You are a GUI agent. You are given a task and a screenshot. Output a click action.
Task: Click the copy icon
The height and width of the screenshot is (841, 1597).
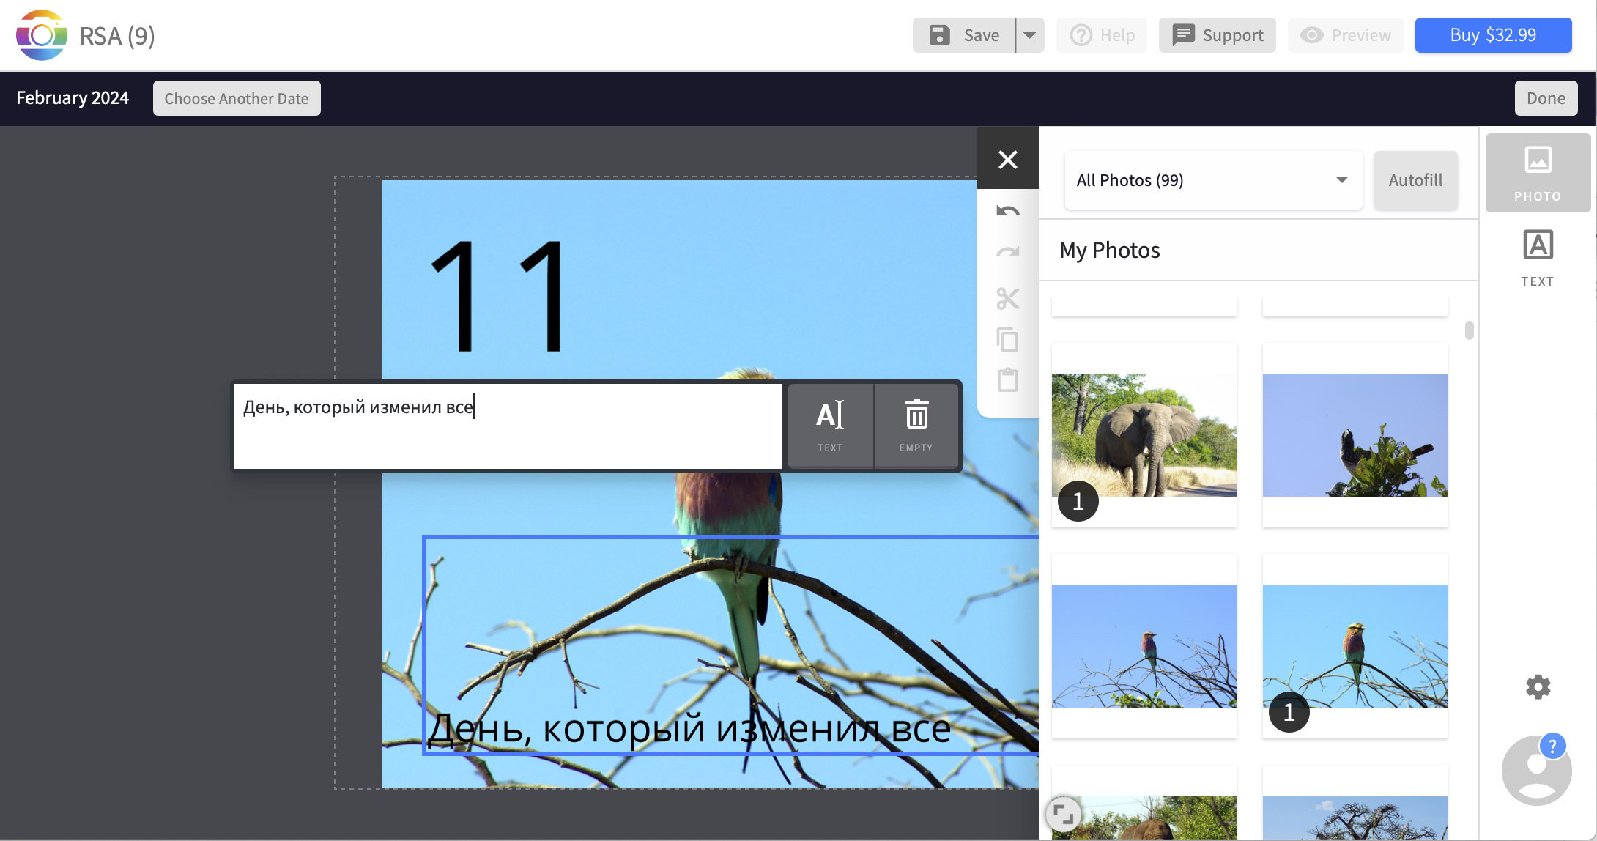pyautogui.click(x=1008, y=340)
